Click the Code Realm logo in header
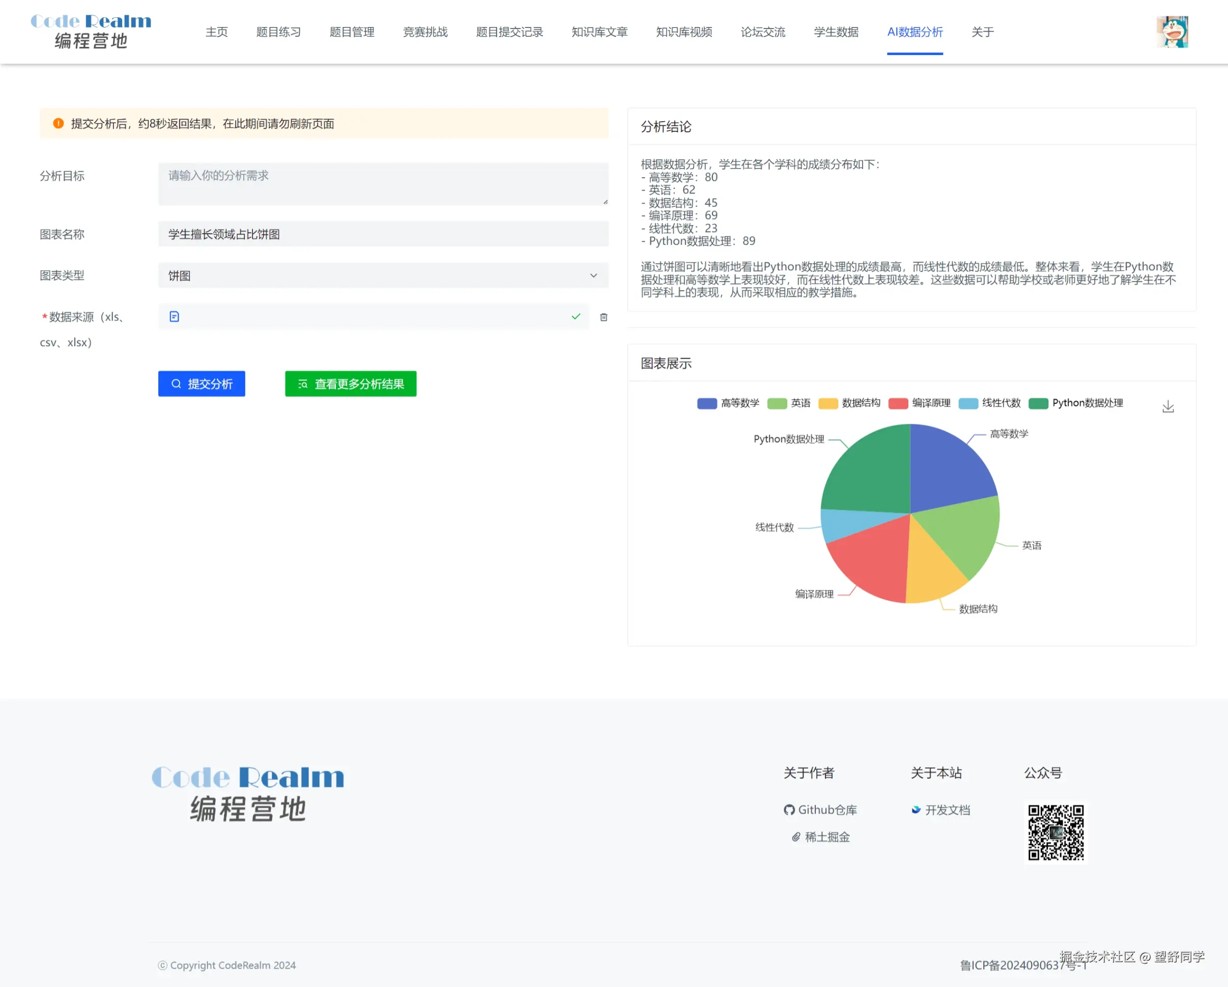The height and width of the screenshot is (987, 1228). [91, 32]
